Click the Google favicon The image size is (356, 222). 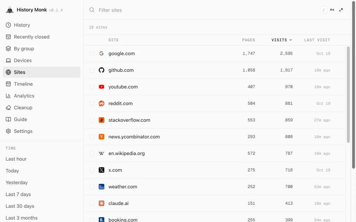click(x=102, y=53)
